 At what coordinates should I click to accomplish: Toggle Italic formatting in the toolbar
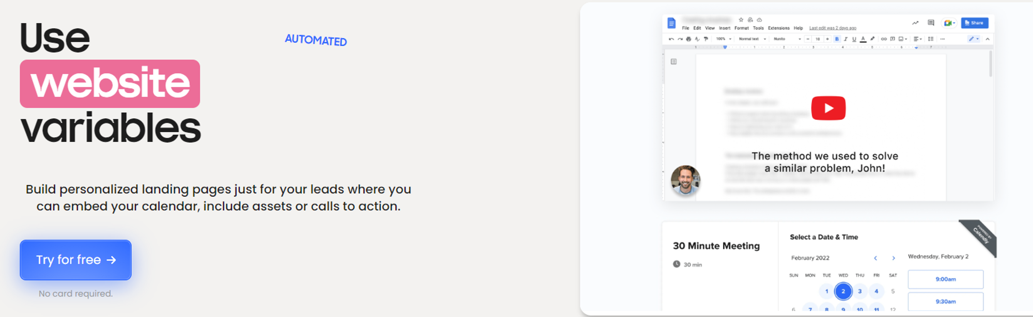coord(846,39)
